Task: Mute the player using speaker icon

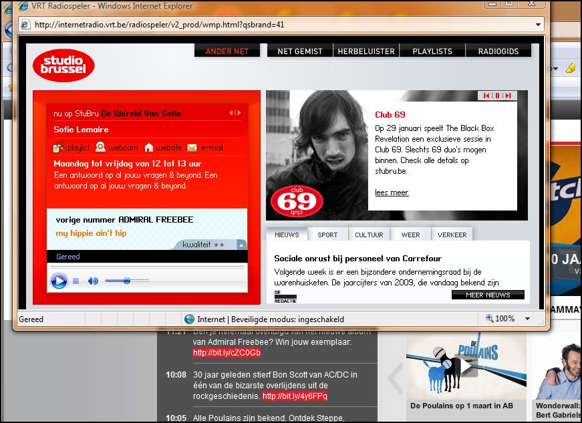Action: coord(93,281)
